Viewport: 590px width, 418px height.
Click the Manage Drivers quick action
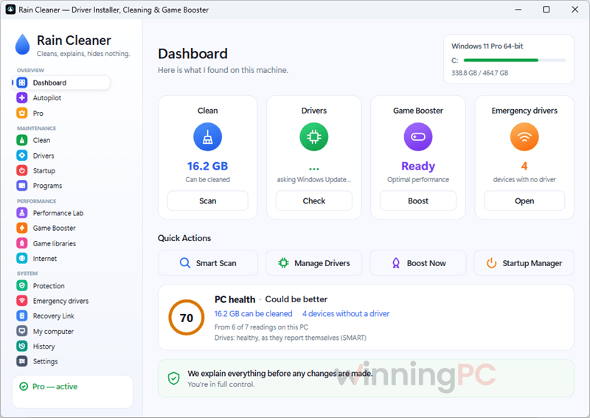[x=314, y=263]
